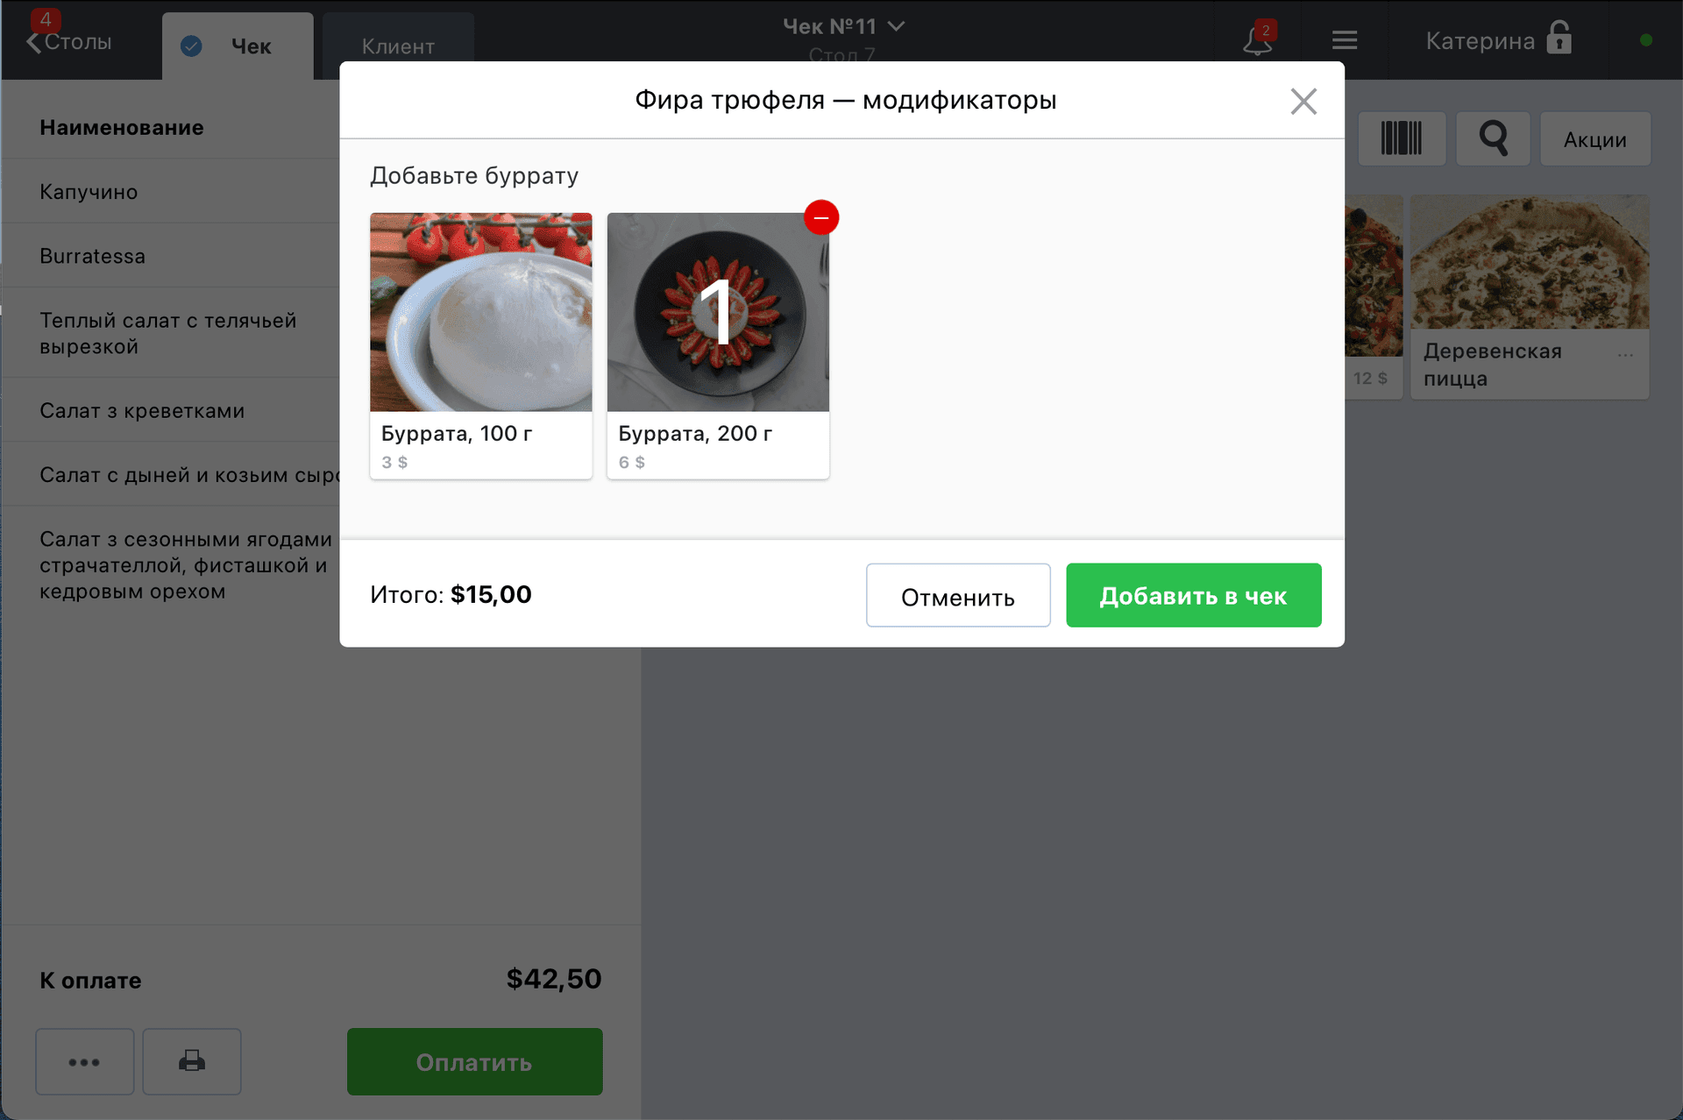1683x1120 pixels.
Task: Click the lock icon beside Катерина
Action: 1559,38
